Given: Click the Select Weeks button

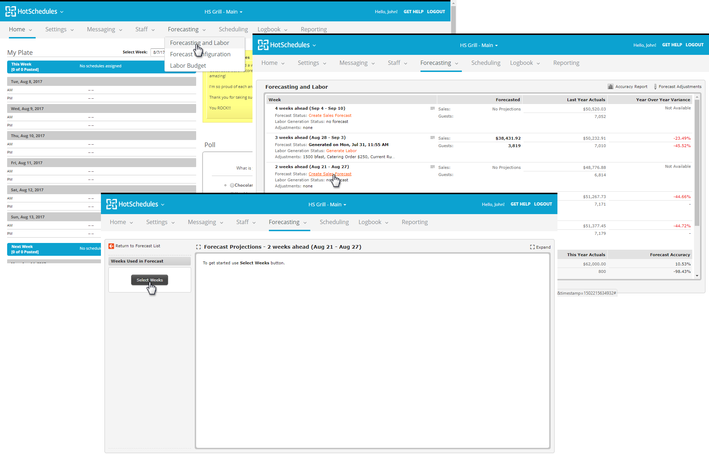Looking at the screenshot, I should (x=149, y=280).
